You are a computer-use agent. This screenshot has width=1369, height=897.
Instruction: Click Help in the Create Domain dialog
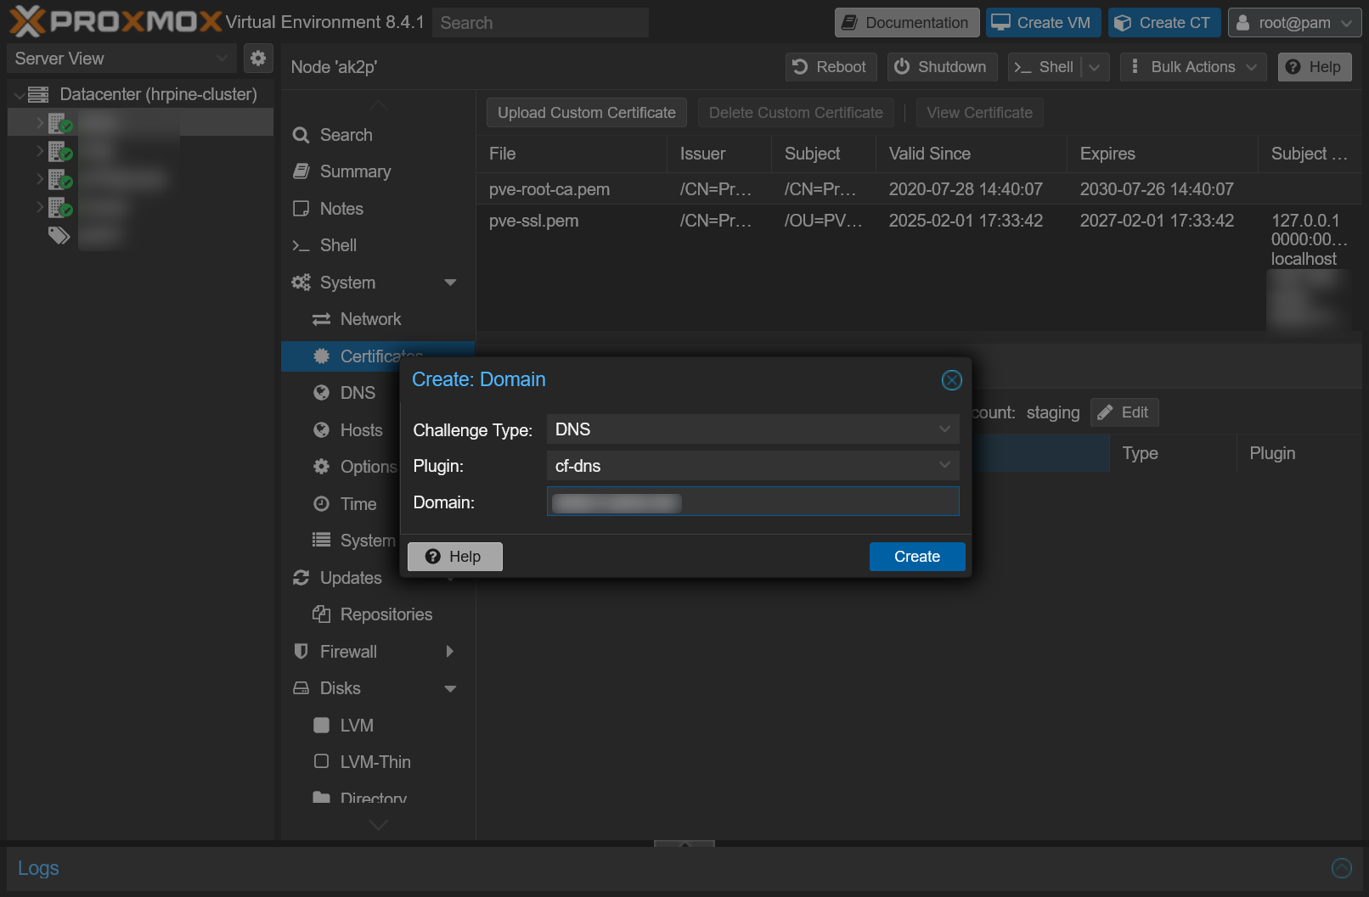[455, 557]
